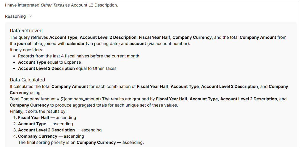This screenshot has width=300, height=148.
Task: Click the bullet ending in equal to Other Taxes
Action: pos(67,68)
